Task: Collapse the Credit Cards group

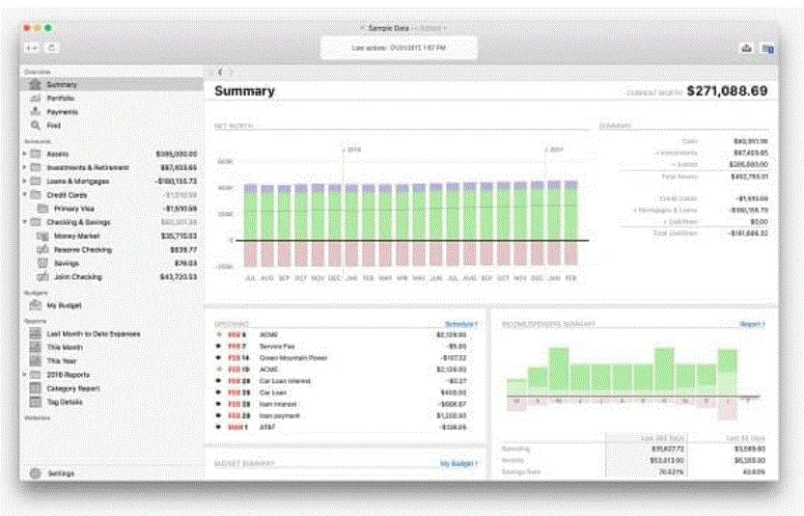Action: tap(24, 195)
